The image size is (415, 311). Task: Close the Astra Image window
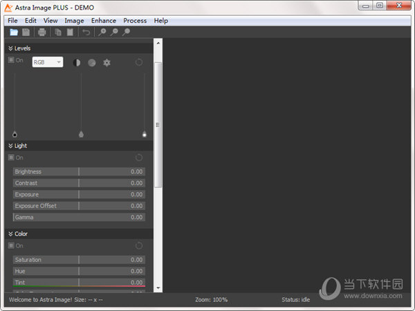coord(399,6)
